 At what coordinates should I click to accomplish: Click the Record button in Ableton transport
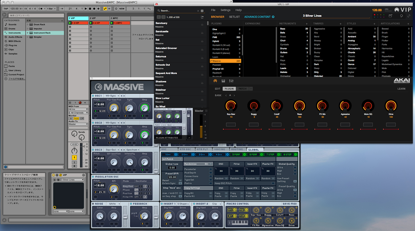coord(94,8)
